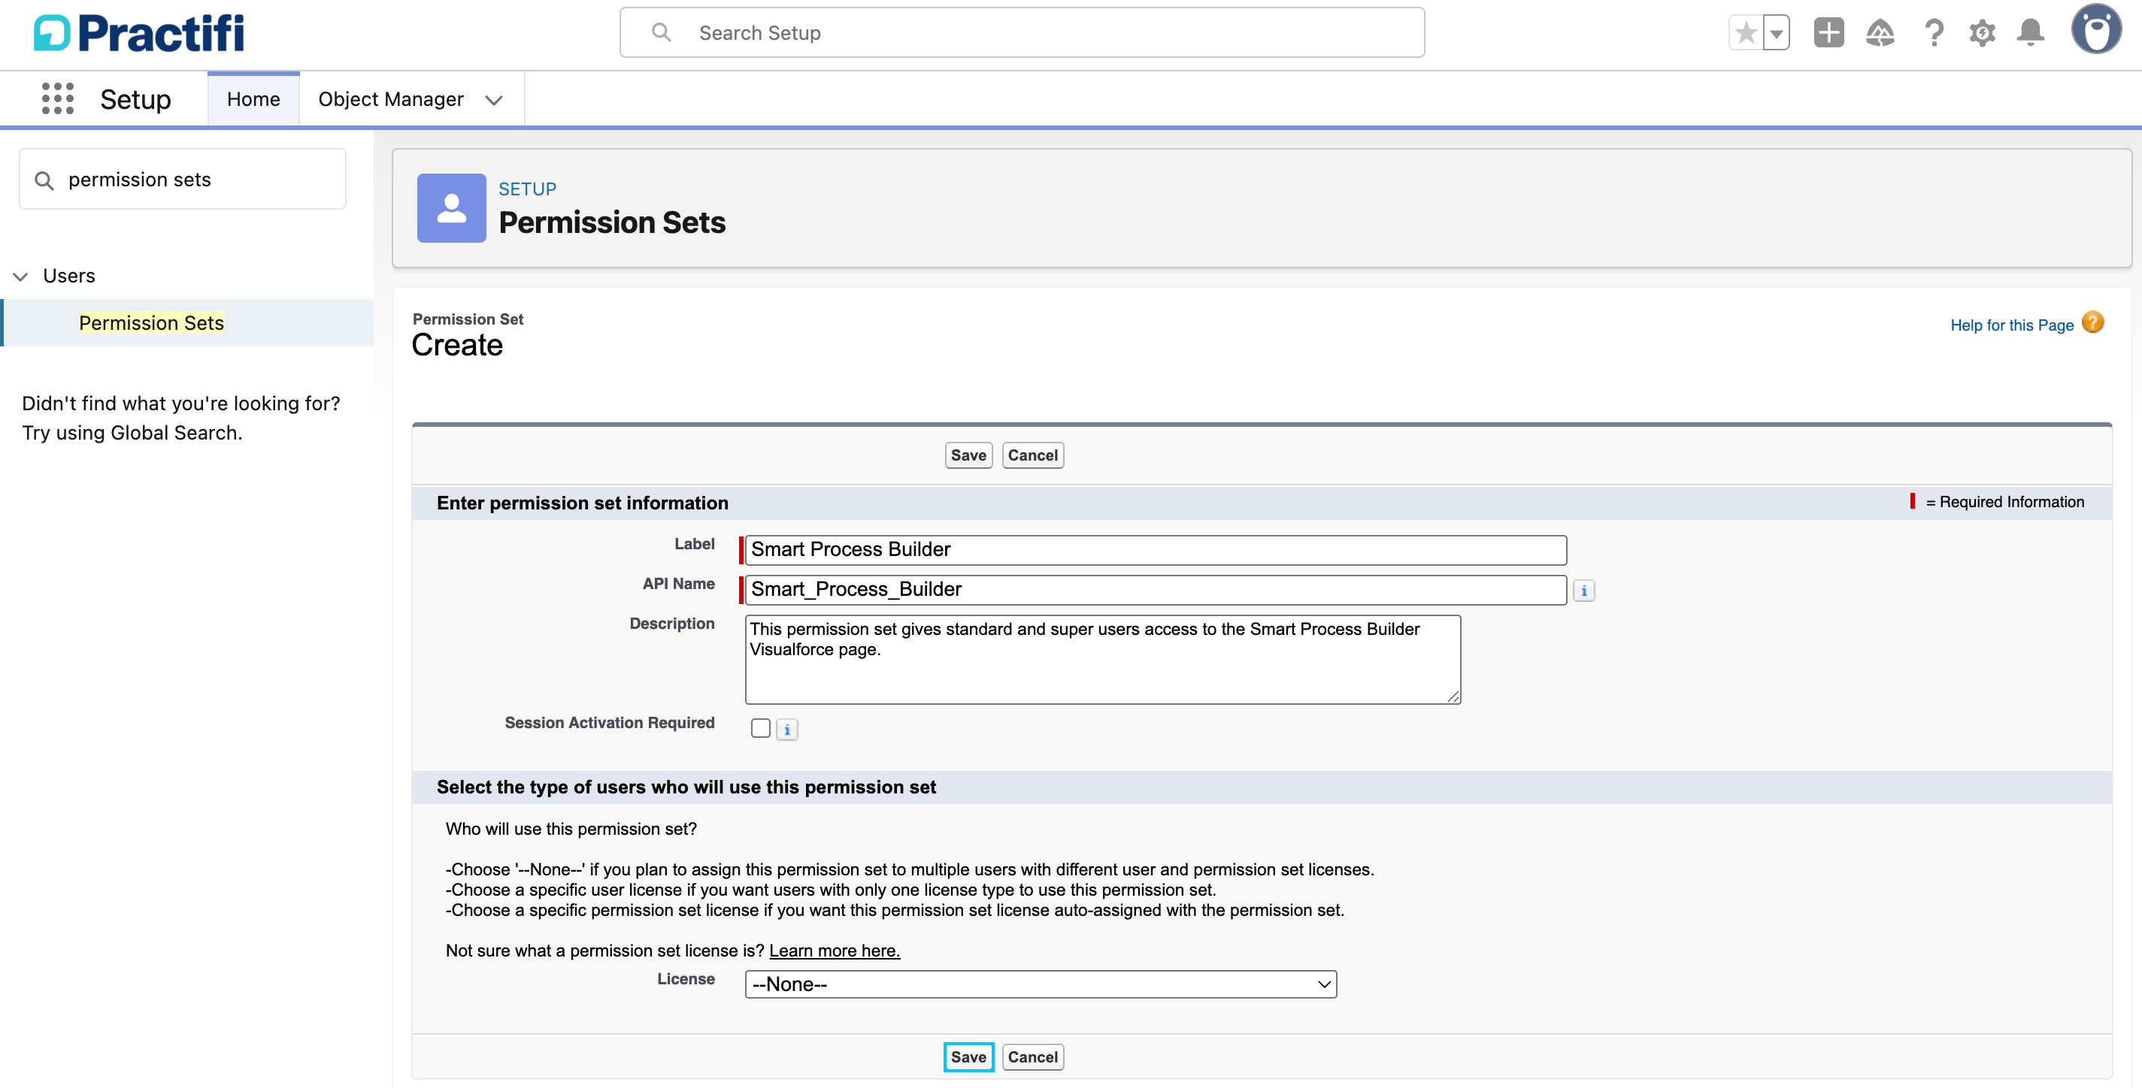The image size is (2142, 1088).
Task: Open the Help for this Page link
Action: (x=2012, y=325)
